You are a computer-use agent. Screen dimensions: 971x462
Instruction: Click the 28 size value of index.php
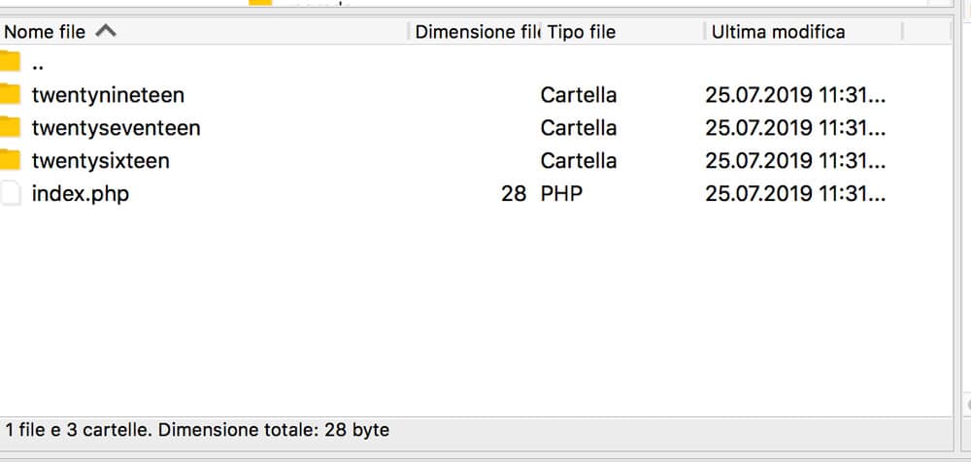click(x=514, y=194)
